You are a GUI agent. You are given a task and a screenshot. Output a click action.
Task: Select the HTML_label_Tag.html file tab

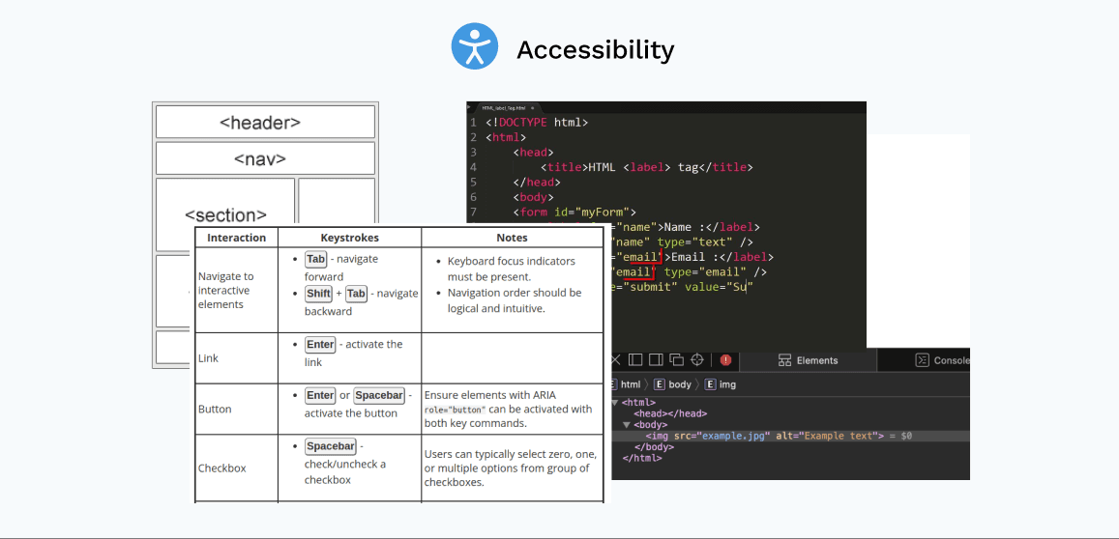click(x=501, y=107)
